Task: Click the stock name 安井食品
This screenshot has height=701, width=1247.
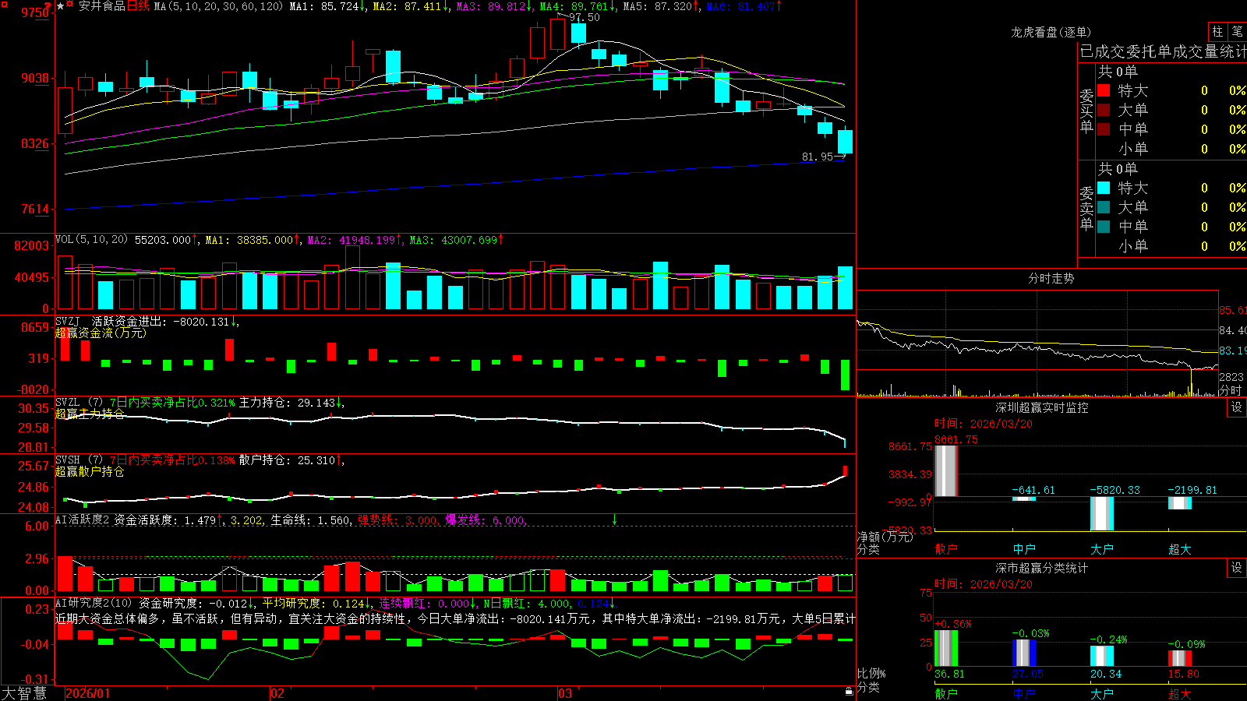Action: click(x=102, y=6)
